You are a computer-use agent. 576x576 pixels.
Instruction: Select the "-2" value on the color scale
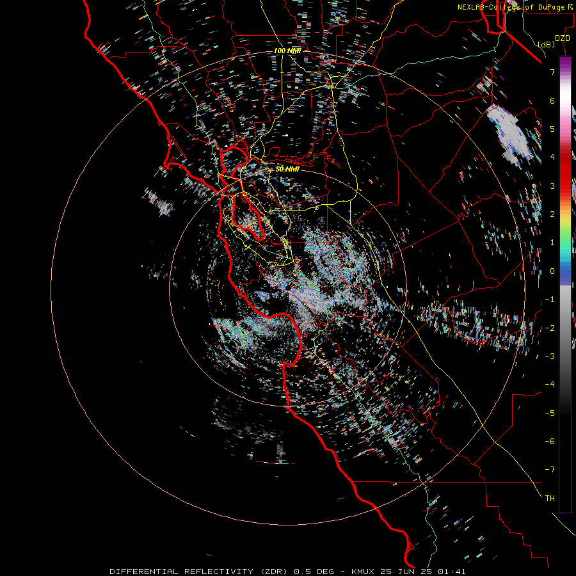[550, 328]
